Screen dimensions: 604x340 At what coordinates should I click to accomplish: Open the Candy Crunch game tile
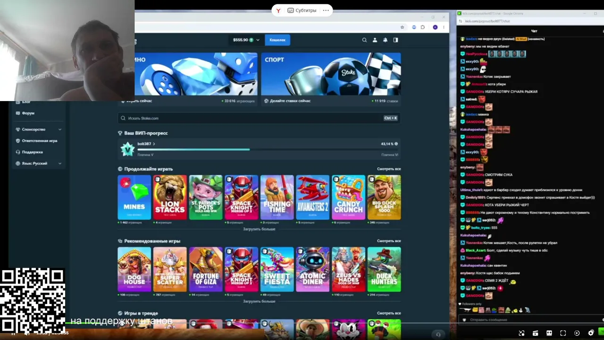pyautogui.click(x=348, y=197)
